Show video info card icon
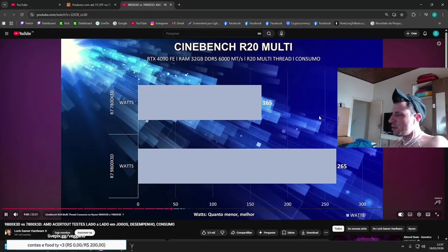Screen dimensions: 448x252 click(x=439, y=43)
